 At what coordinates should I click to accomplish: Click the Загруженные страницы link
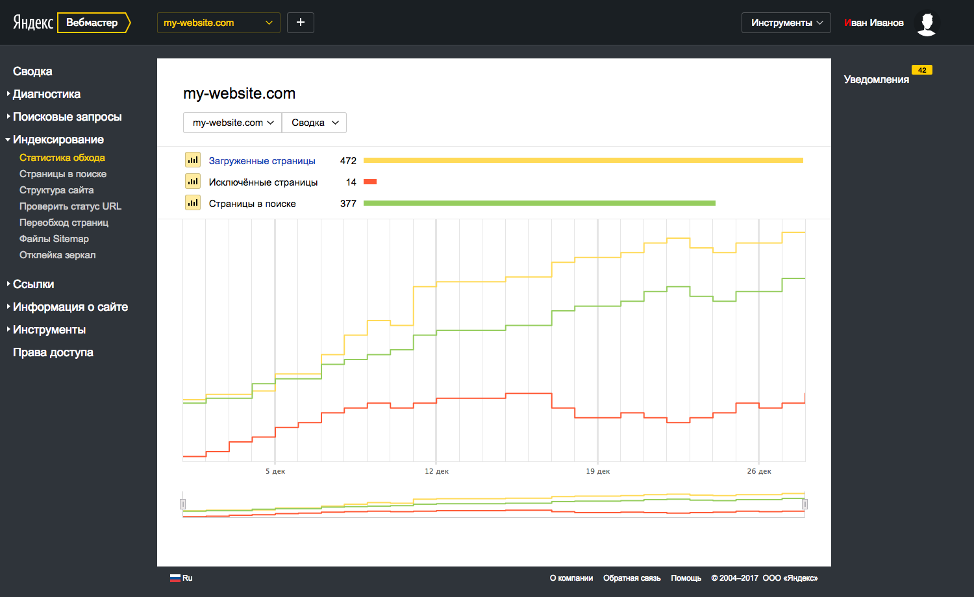pyautogui.click(x=262, y=161)
